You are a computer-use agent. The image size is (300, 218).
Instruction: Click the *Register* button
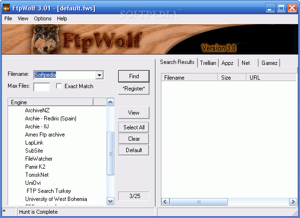(134, 89)
